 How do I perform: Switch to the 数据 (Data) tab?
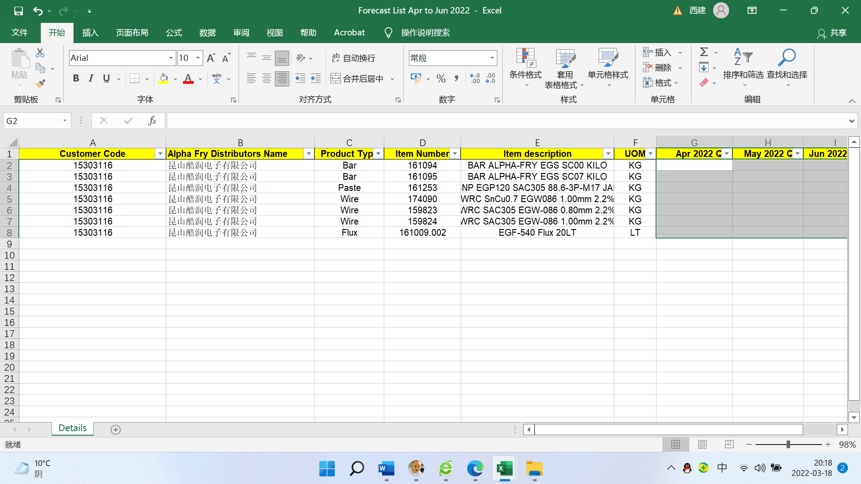click(x=207, y=33)
